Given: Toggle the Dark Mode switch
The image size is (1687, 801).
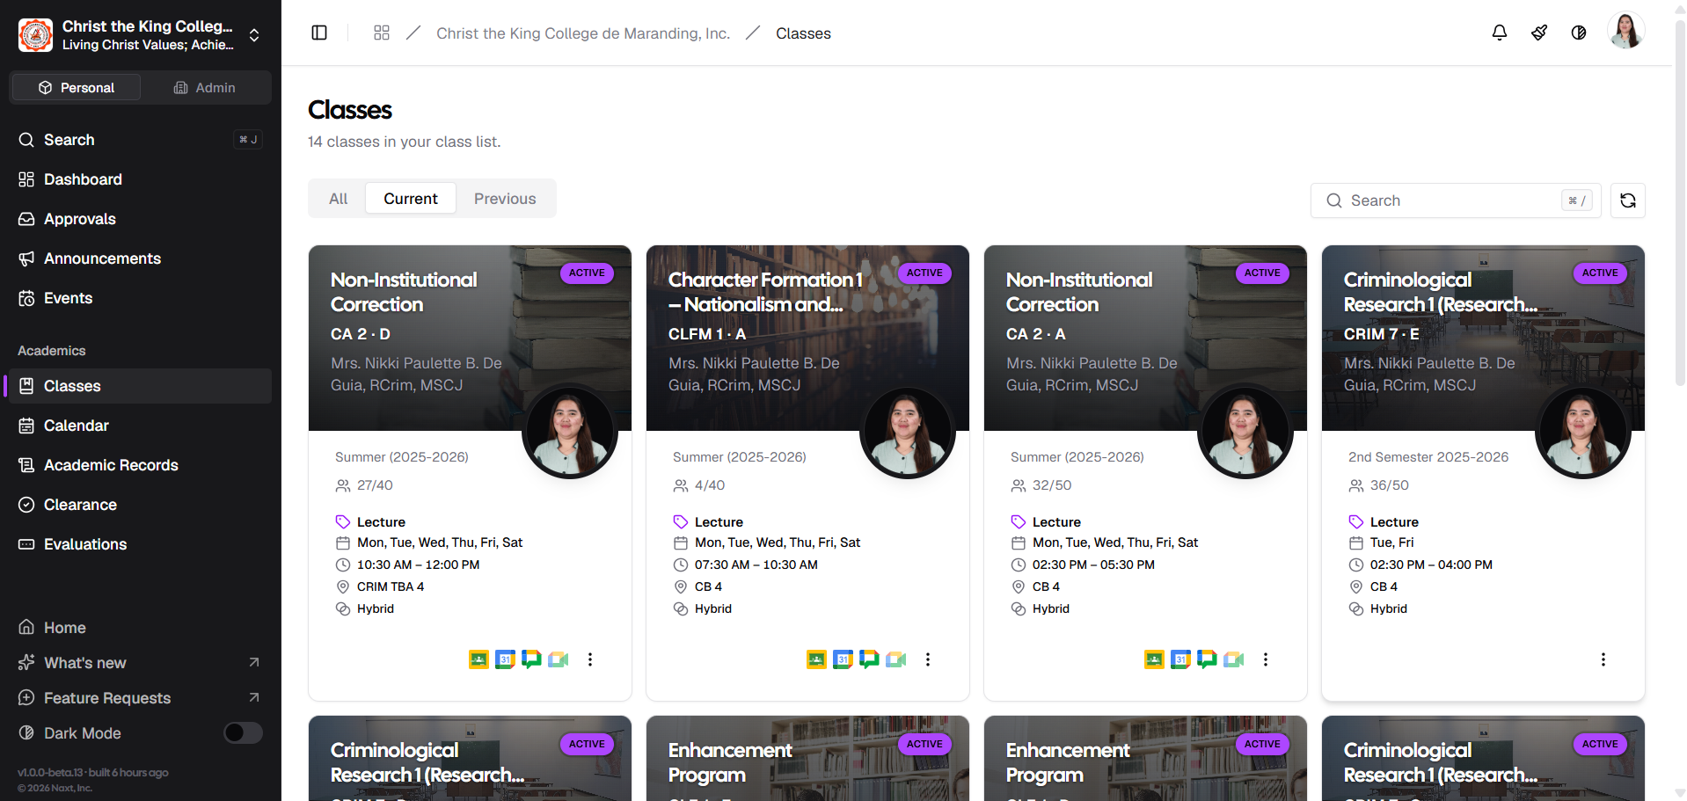Looking at the screenshot, I should click(x=243, y=732).
